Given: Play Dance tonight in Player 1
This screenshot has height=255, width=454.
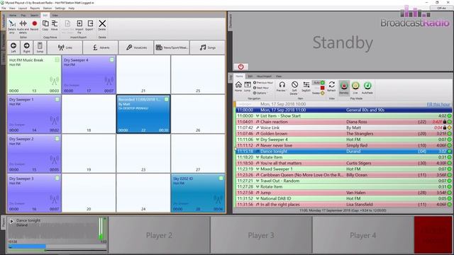Looking at the screenshot, I should coord(11,222).
